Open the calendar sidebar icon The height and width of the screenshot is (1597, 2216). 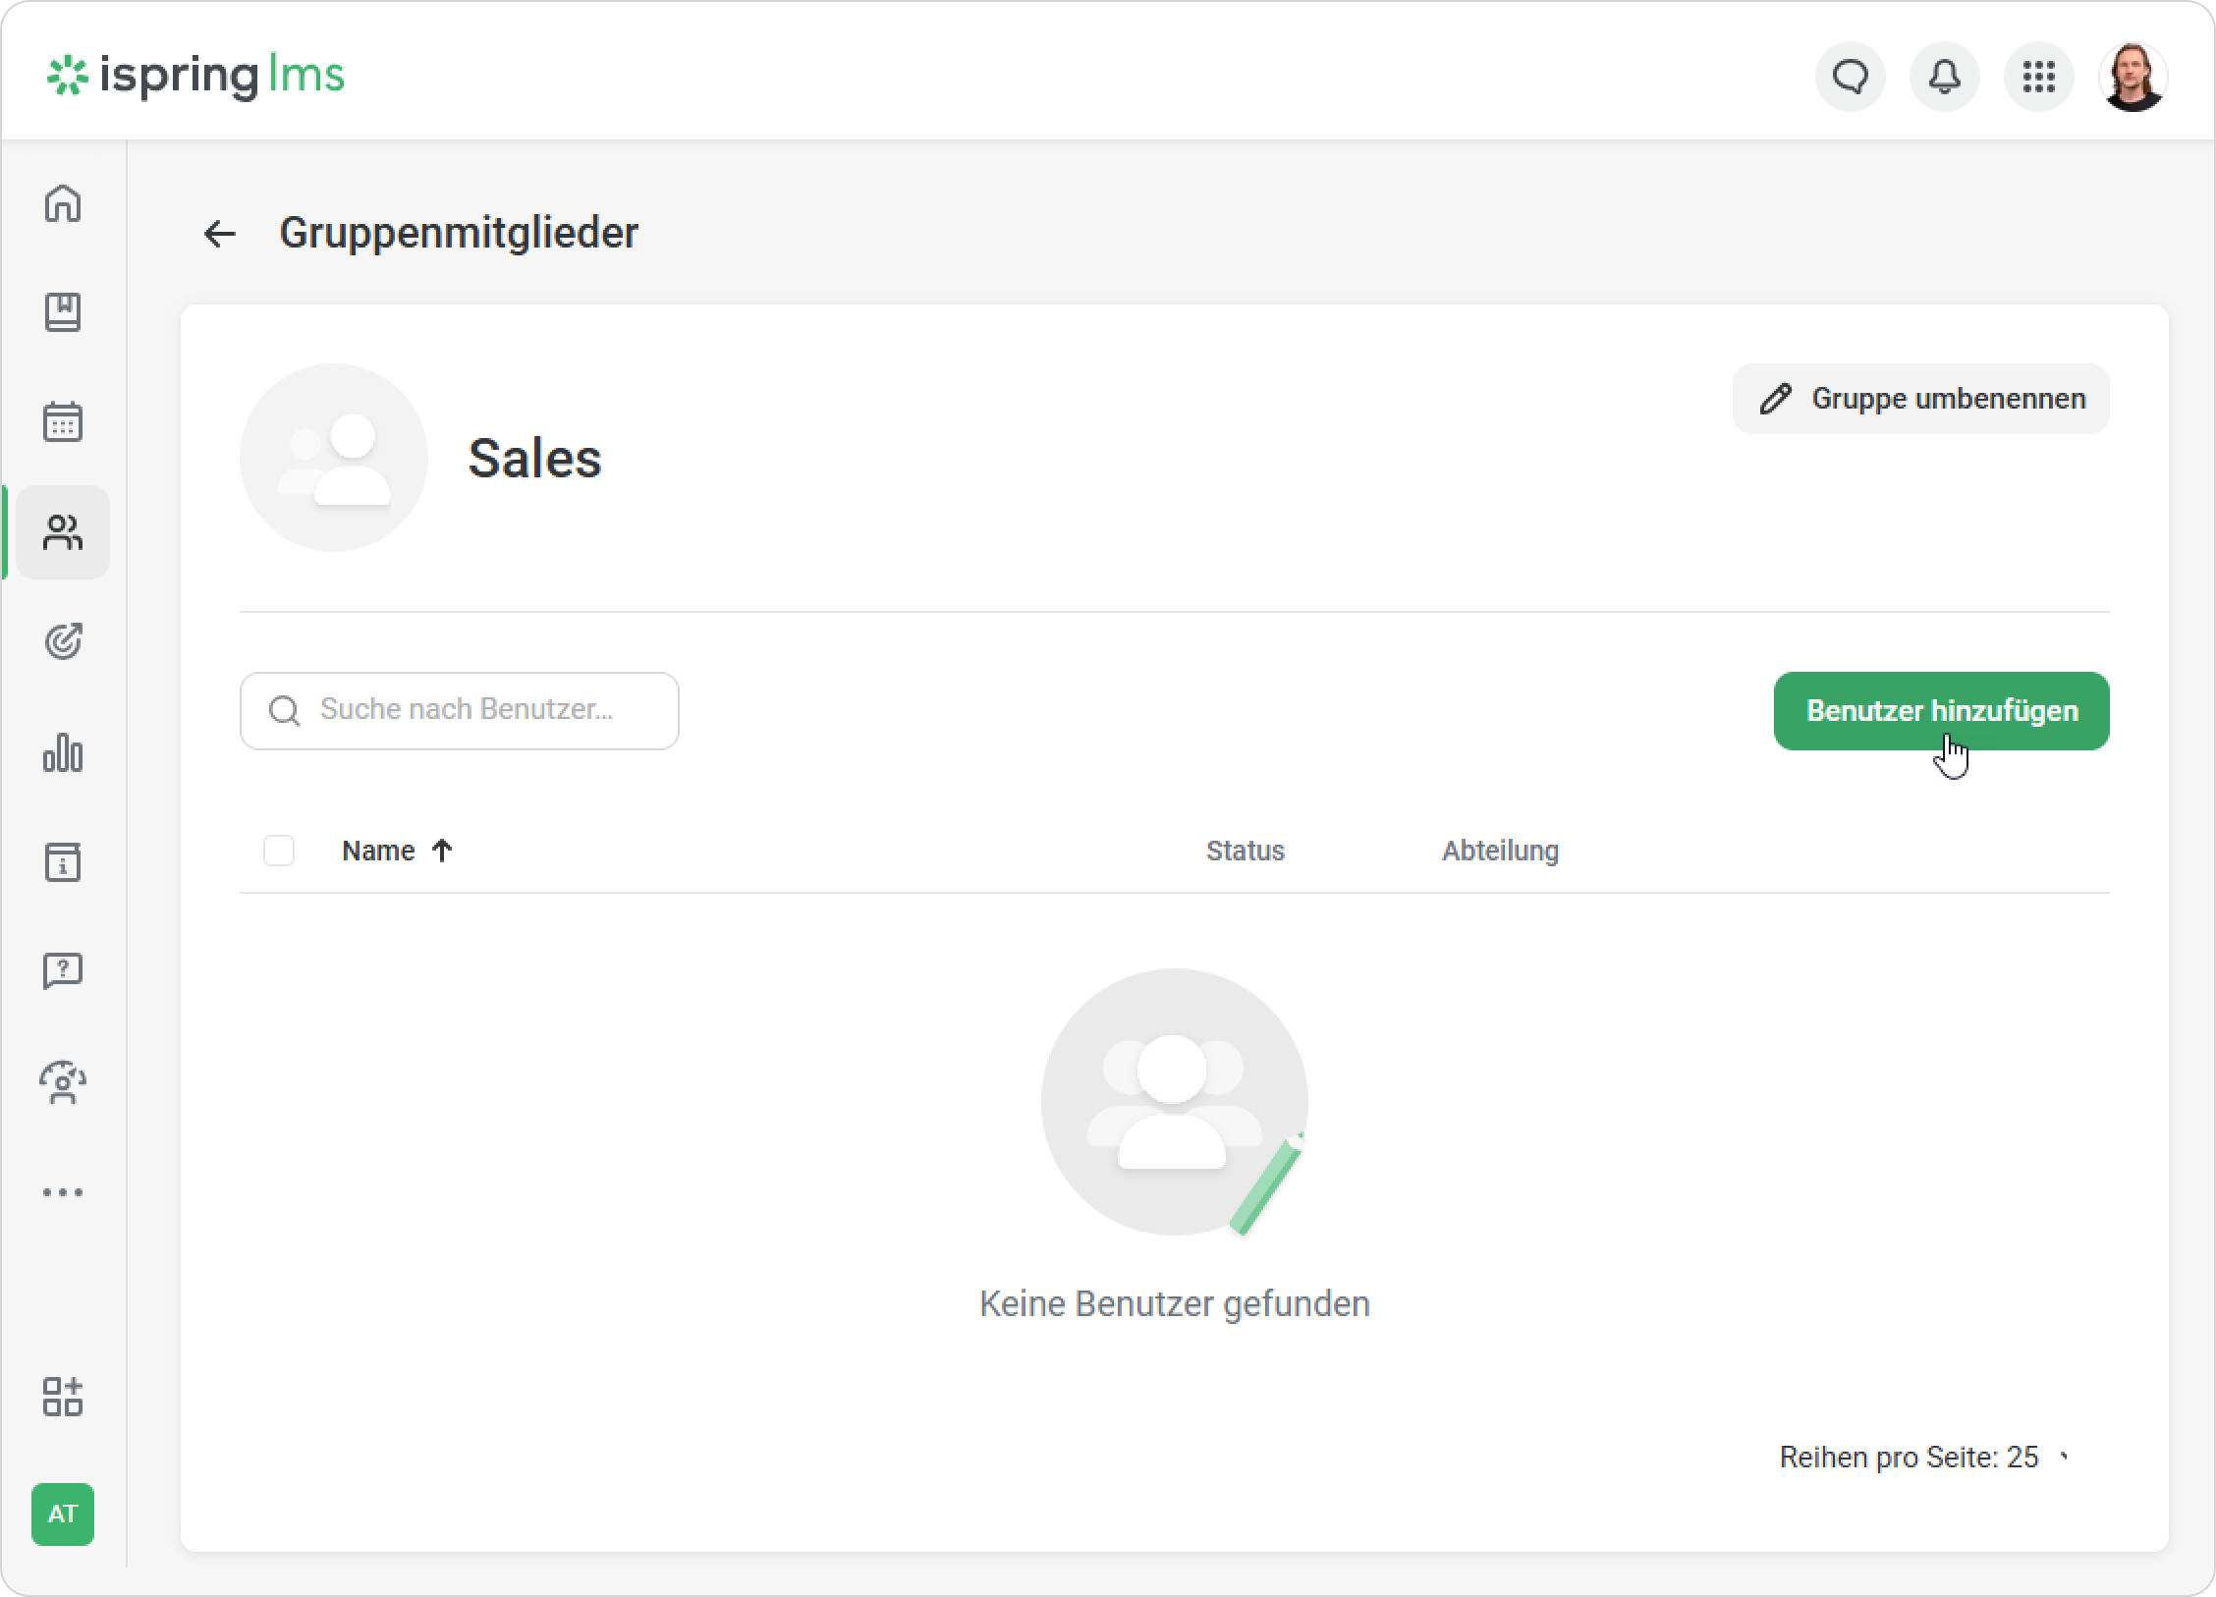63,422
